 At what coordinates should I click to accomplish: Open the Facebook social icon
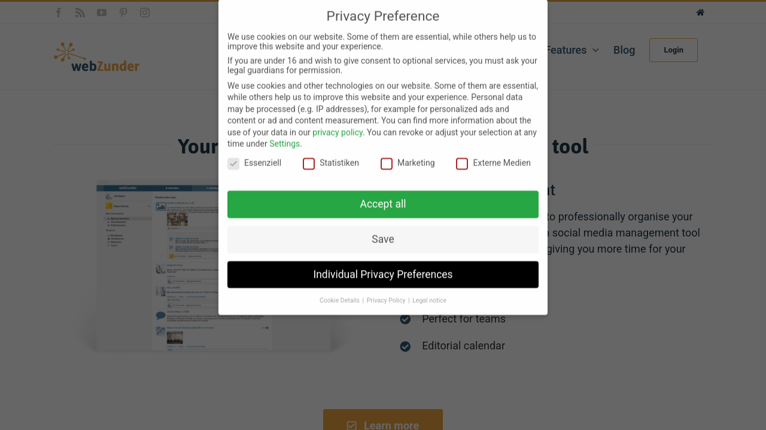tap(58, 13)
